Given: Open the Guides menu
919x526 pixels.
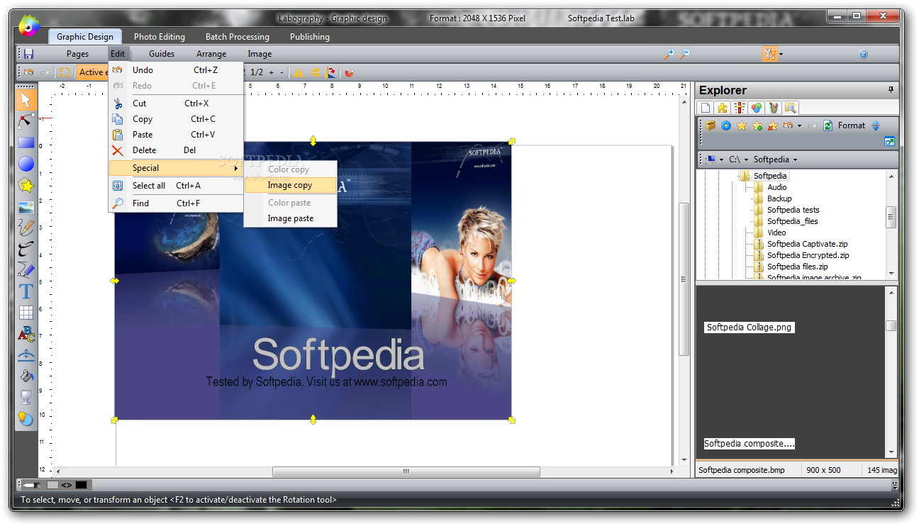Looking at the screenshot, I should pos(162,54).
